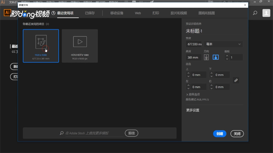This screenshot has width=273, height=153.
Task: Select the 1920 x 1080 preset thumbnail
Action: (x=41, y=46)
